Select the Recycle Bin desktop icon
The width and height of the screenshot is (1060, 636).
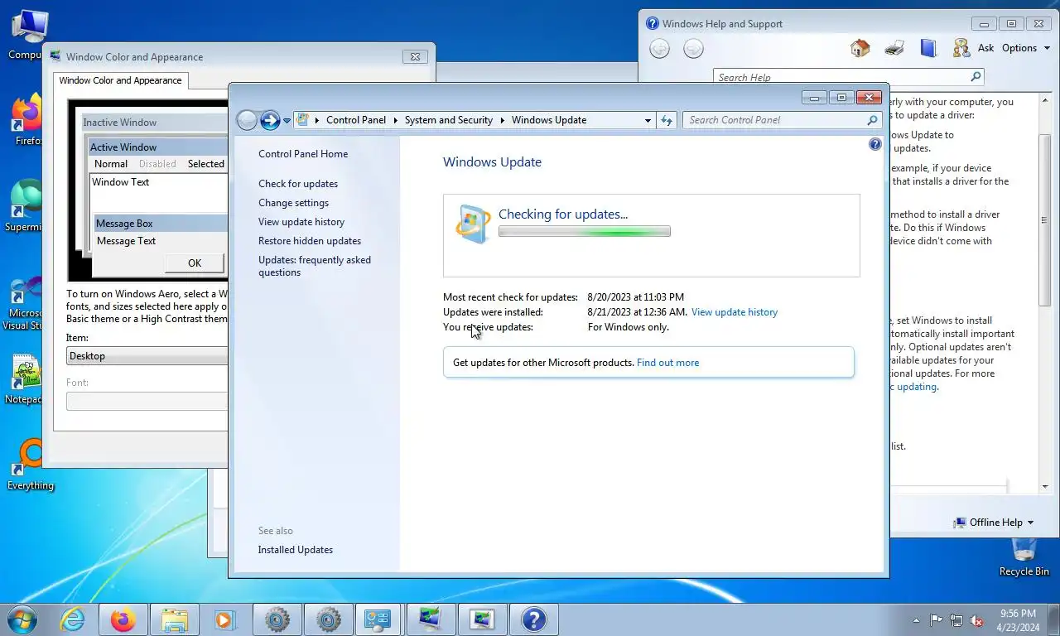pos(1024,556)
